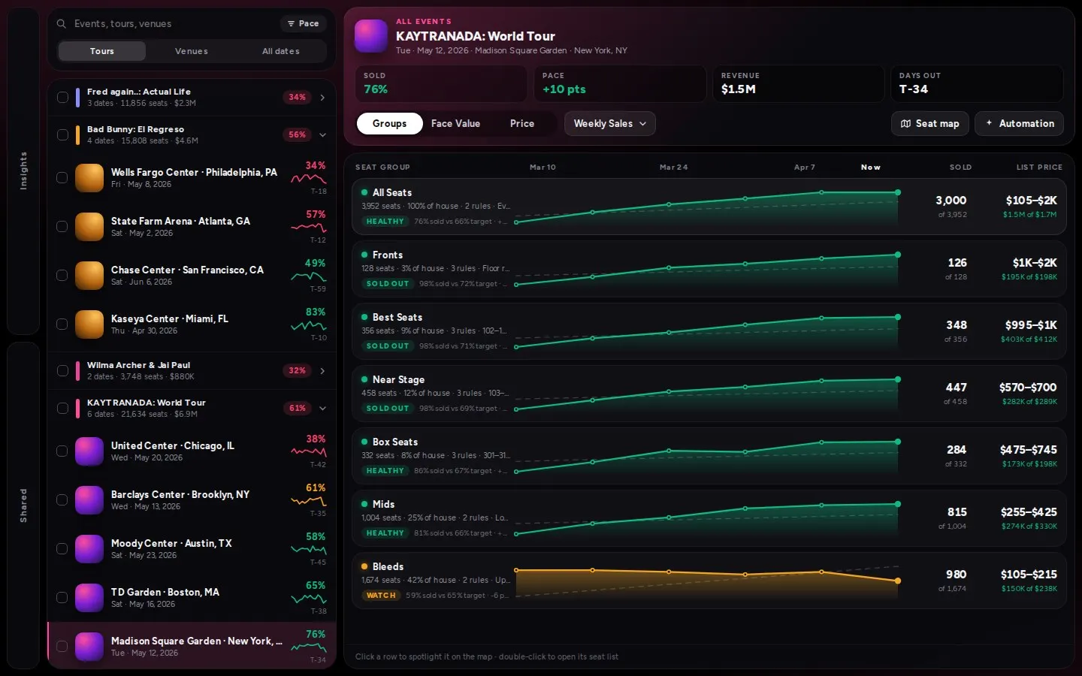Click the search magnifier icon
This screenshot has width=1082, height=676.
62,24
